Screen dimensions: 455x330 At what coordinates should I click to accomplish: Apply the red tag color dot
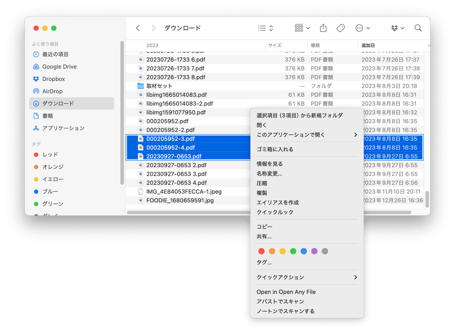262,251
